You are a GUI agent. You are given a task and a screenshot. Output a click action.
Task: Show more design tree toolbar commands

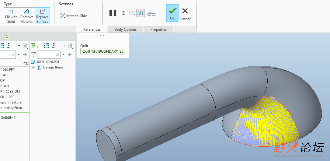(63, 46)
